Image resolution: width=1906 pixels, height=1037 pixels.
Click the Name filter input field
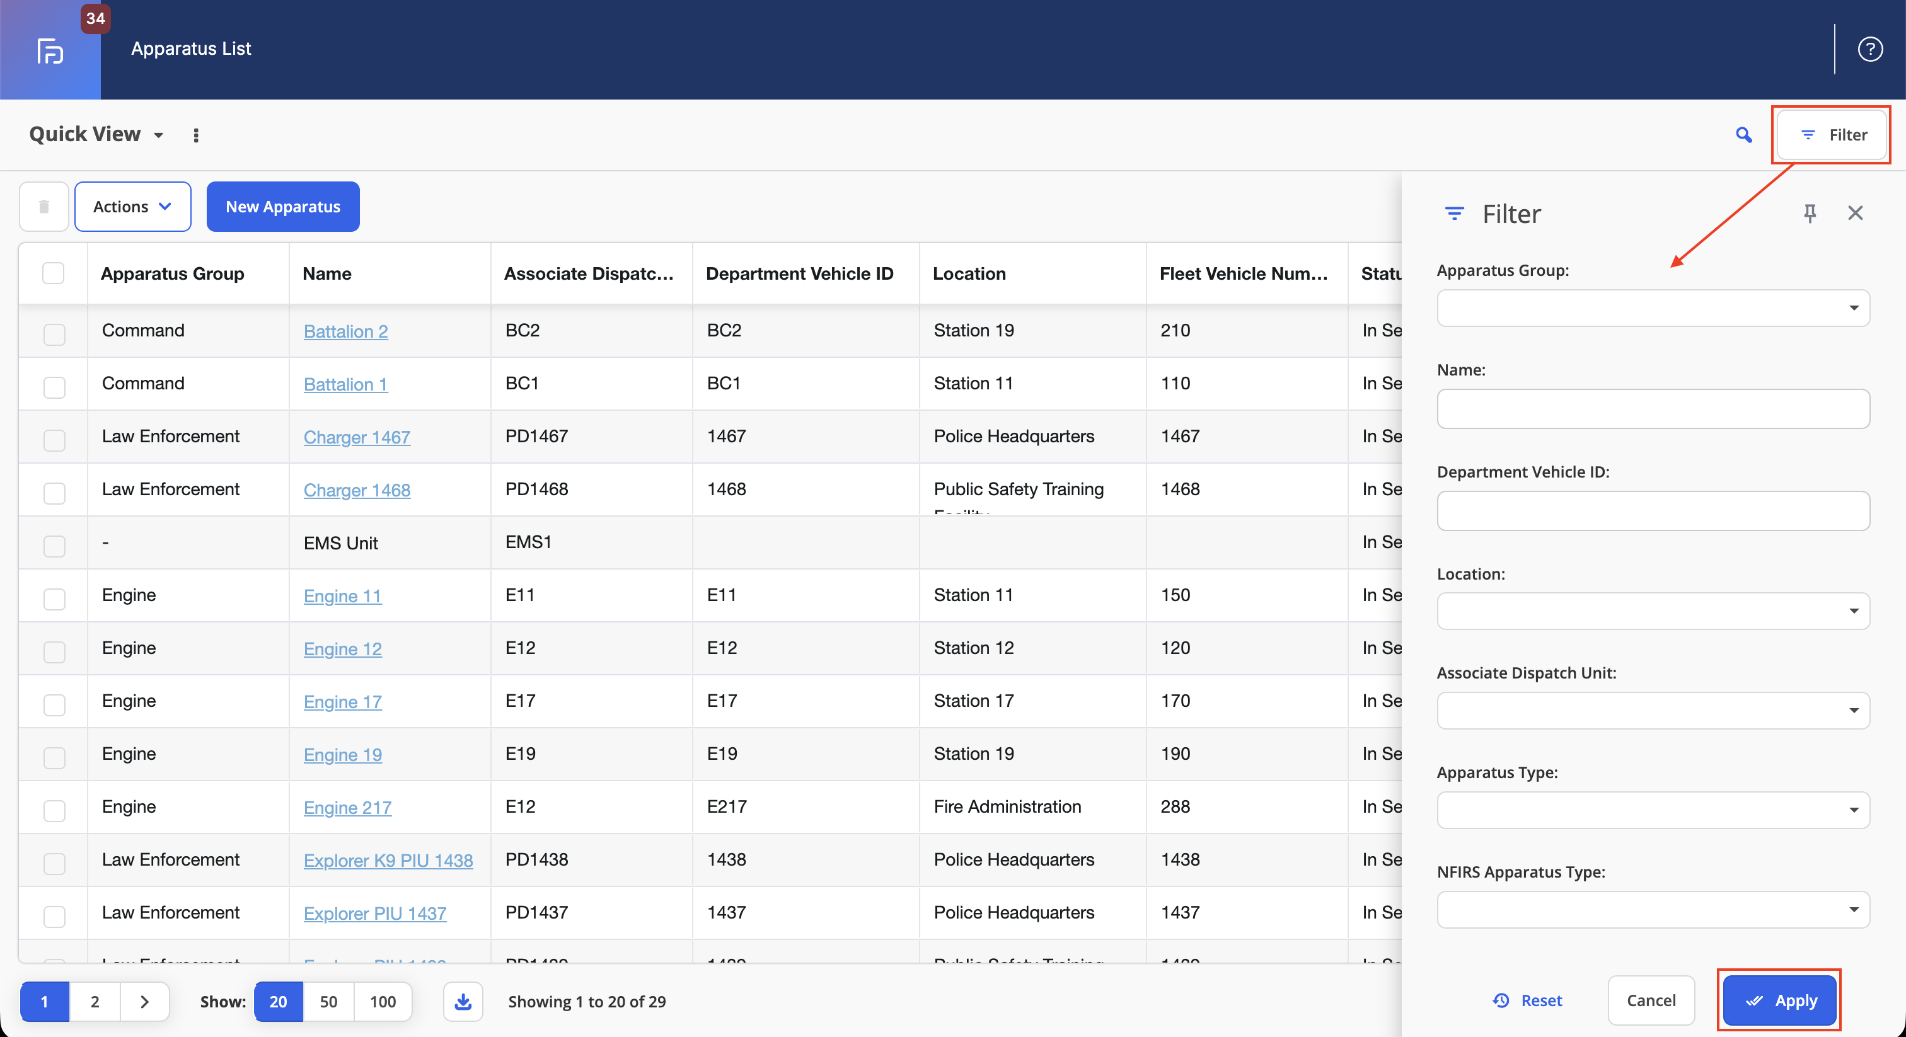[x=1653, y=408]
